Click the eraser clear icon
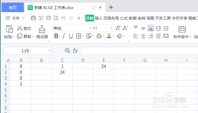 click(x=119, y=36)
